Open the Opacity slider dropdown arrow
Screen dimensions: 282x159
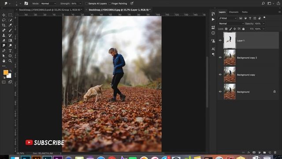[263, 23]
